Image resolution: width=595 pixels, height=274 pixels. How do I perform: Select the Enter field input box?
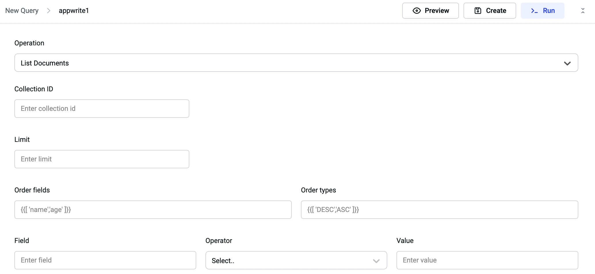(105, 260)
